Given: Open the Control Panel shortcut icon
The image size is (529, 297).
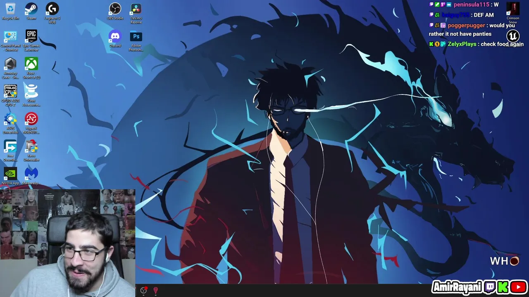Looking at the screenshot, I should point(10,41).
